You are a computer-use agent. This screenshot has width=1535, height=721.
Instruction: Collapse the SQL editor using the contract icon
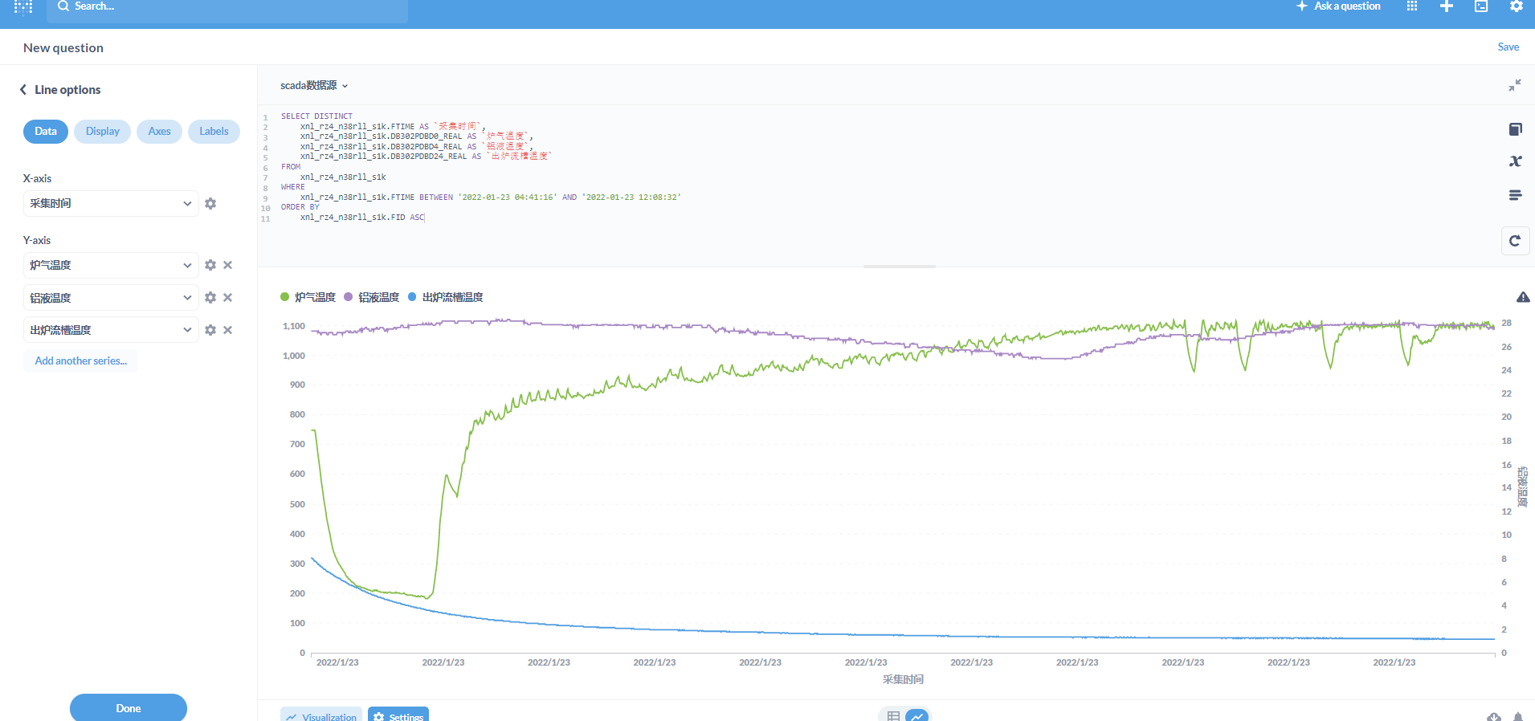1515,85
